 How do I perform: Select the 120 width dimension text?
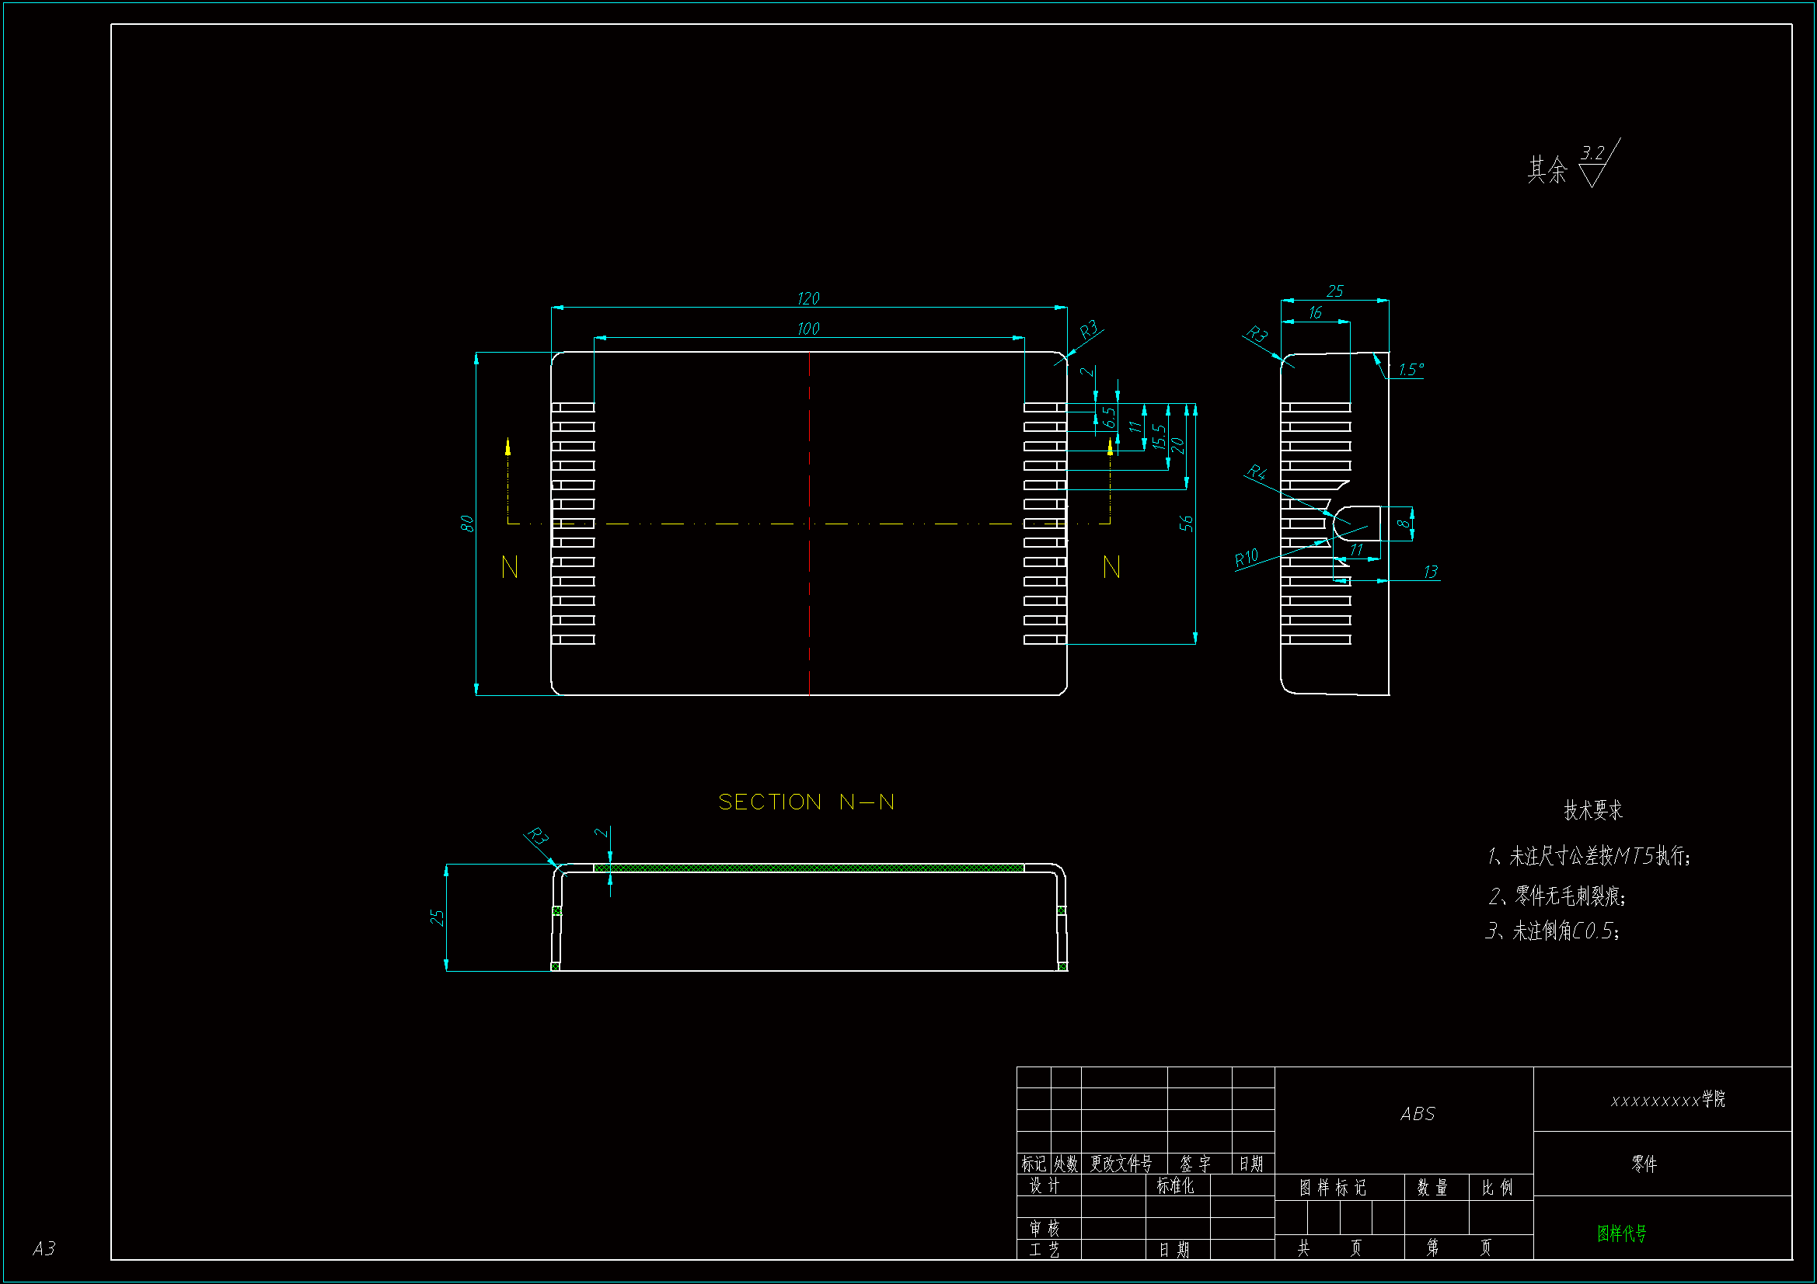tap(808, 298)
